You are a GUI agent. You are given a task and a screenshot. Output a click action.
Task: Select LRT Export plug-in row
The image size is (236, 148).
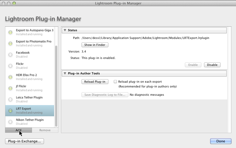30,111
